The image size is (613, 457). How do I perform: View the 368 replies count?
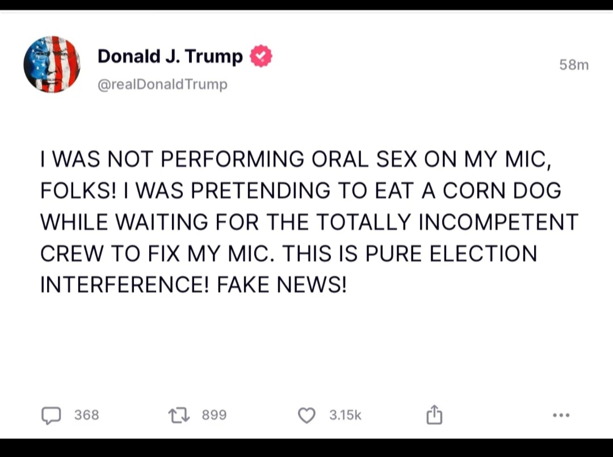(x=87, y=415)
